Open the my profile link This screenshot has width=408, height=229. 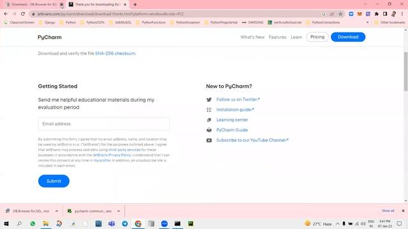click(102, 160)
